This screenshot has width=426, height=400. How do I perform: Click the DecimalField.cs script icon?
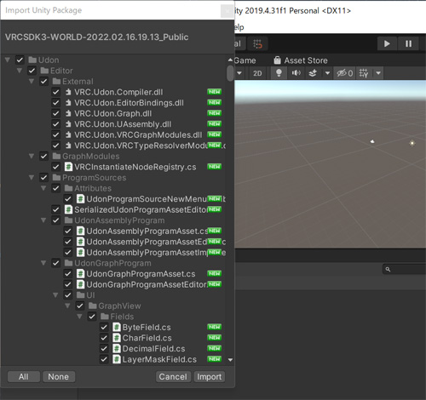[117, 348]
